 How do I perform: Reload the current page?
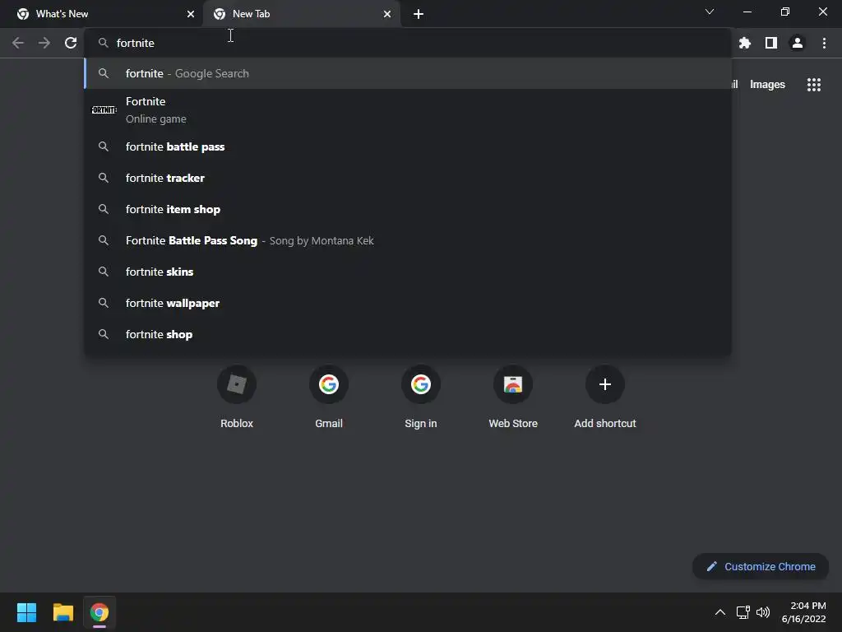point(71,43)
